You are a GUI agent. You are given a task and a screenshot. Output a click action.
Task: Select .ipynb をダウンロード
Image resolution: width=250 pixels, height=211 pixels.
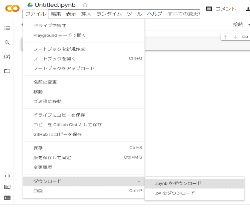[178, 183]
